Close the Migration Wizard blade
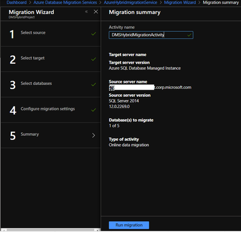Viewport: 241px width, 232px height. coord(96,12)
